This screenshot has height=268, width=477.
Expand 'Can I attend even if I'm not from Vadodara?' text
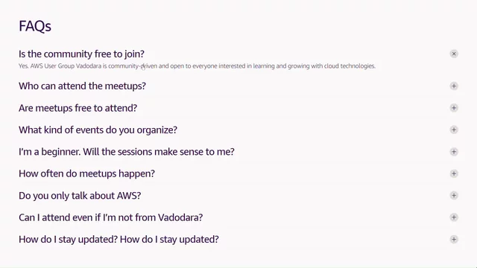111,217
